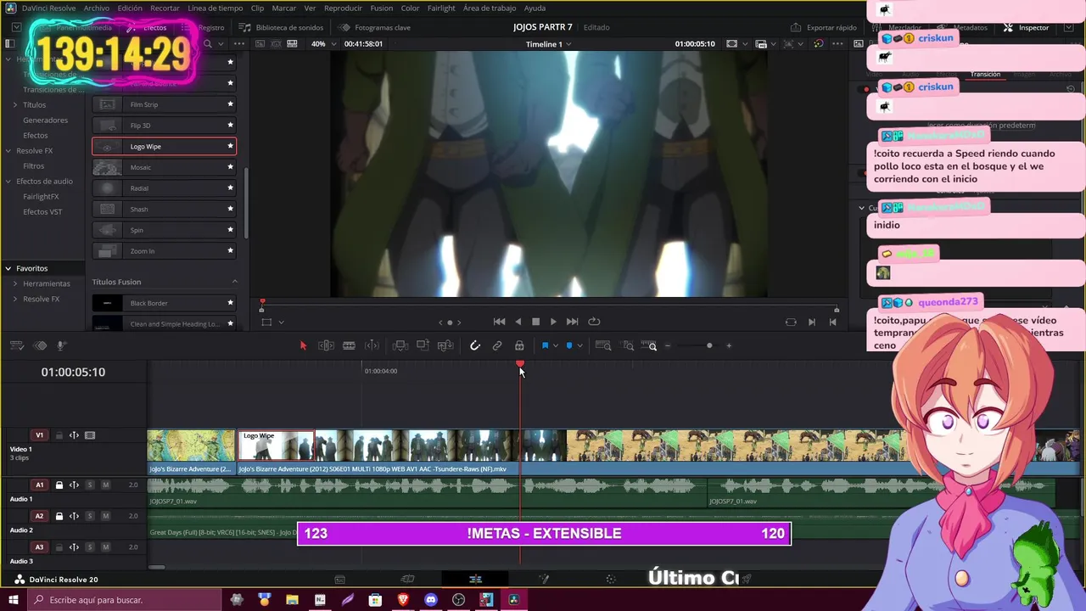This screenshot has width=1086, height=611.
Task: Open Timeline View Options icon
Action: tap(16, 345)
